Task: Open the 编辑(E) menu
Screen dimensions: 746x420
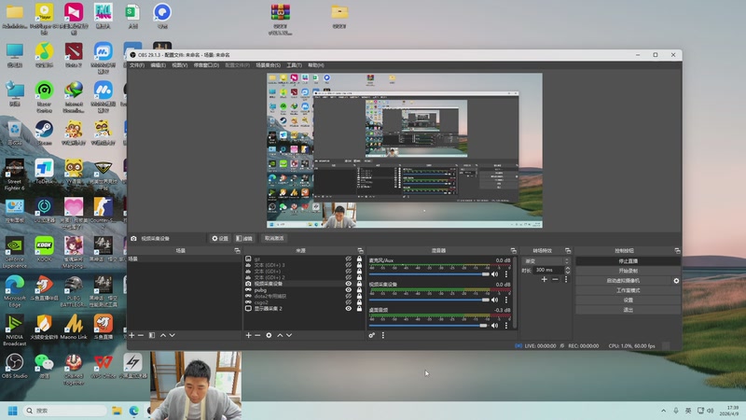Action: coord(158,65)
